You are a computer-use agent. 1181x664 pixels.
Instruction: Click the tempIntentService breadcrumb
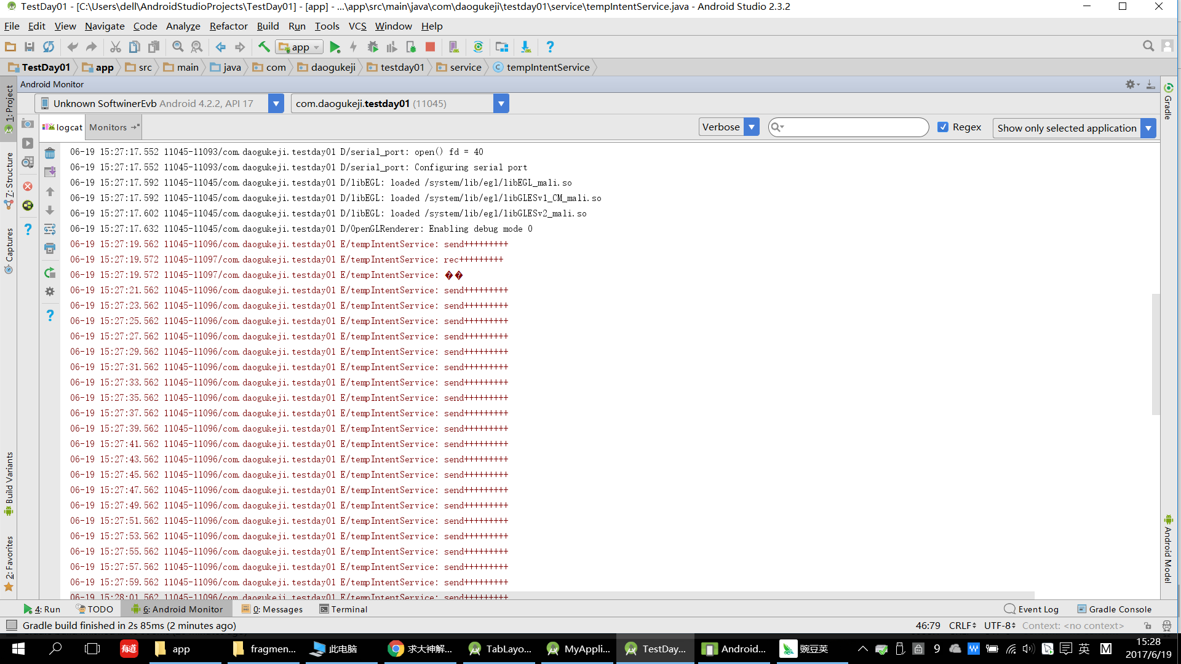(541, 67)
